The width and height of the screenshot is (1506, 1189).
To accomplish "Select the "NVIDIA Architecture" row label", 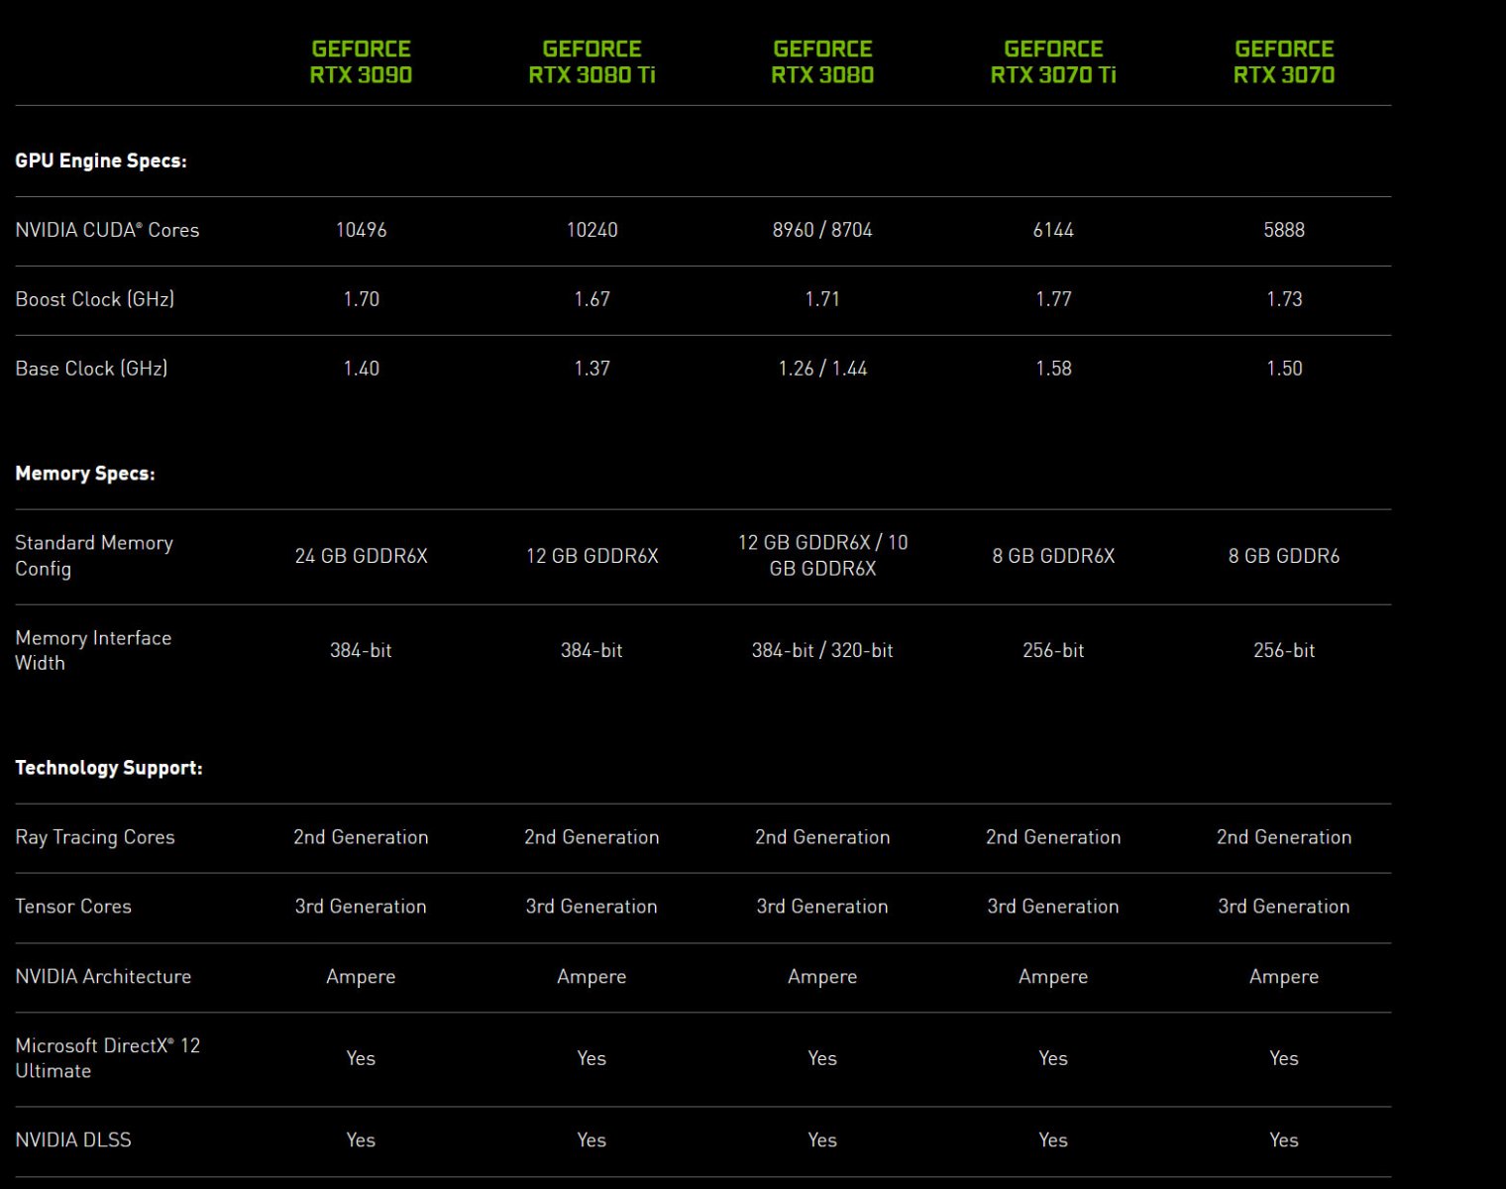I will [103, 977].
